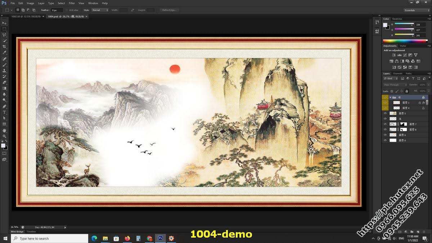Switch to the Swatches tab
The height and width of the screenshot is (243, 432).
pyautogui.click(x=397, y=19)
